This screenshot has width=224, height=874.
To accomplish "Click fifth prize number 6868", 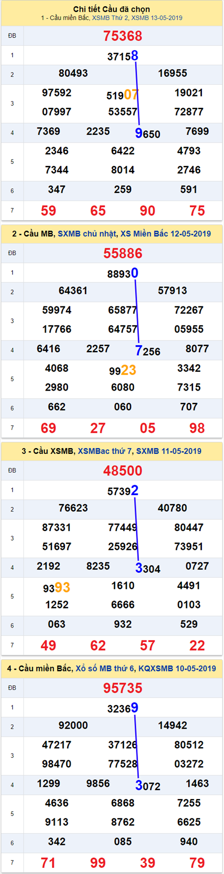I will click(x=123, y=803).
